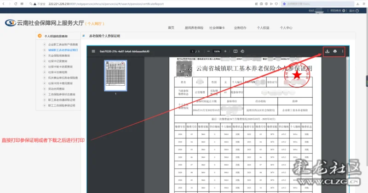Image resolution: width=368 pixels, height=193 pixels.
Task: Toggle the PDF sidebar hamburger menu
Action: click(x=93, y=51)
